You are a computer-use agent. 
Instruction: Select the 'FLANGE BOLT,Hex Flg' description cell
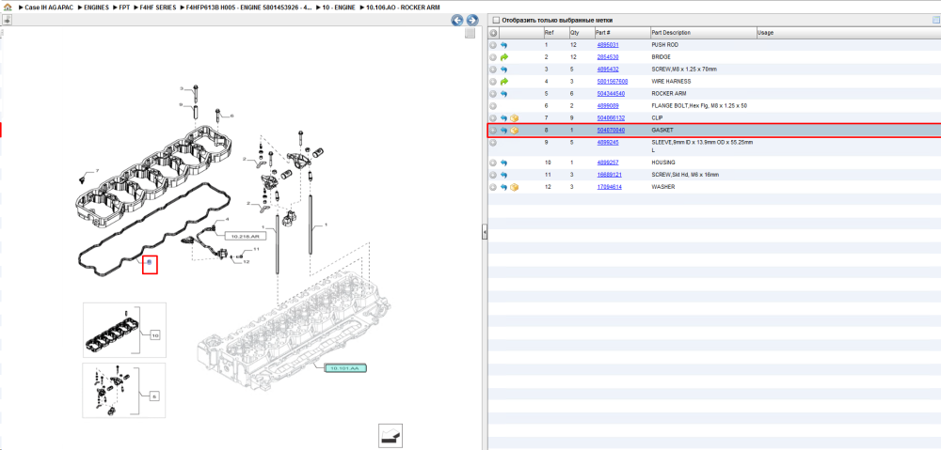coord(699,105)
